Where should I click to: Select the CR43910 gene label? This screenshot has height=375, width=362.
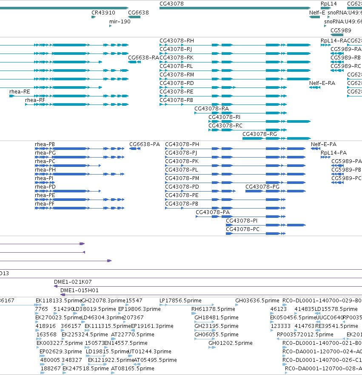103,13
